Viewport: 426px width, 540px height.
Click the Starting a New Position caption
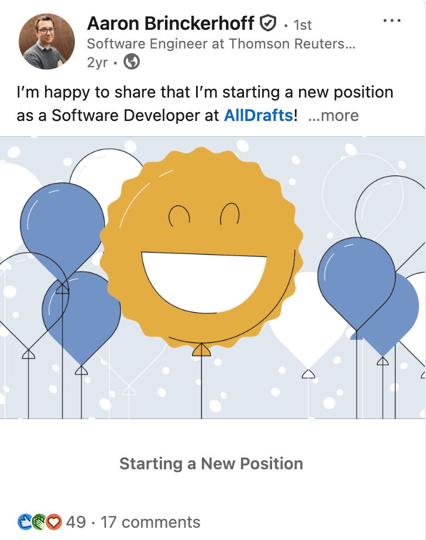coord(211,463)
